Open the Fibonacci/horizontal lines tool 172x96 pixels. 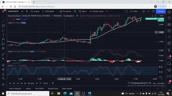(x=3, y=26)
